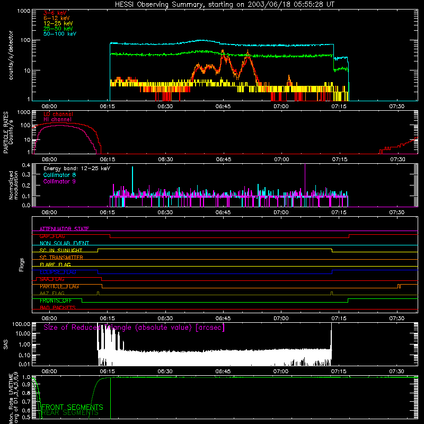Click the HI channel legend label
The height and width of the screenshot is (424, 424).
(58, 120)
